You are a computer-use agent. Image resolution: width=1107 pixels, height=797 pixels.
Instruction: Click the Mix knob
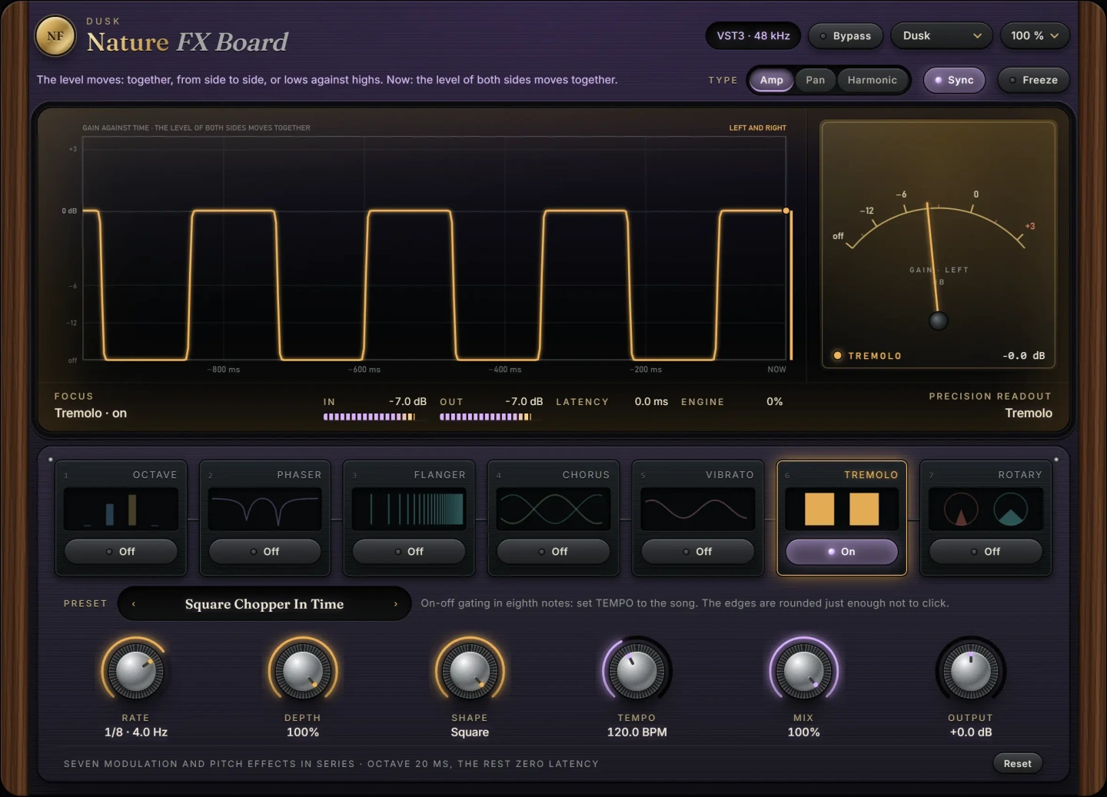[804, 671]
